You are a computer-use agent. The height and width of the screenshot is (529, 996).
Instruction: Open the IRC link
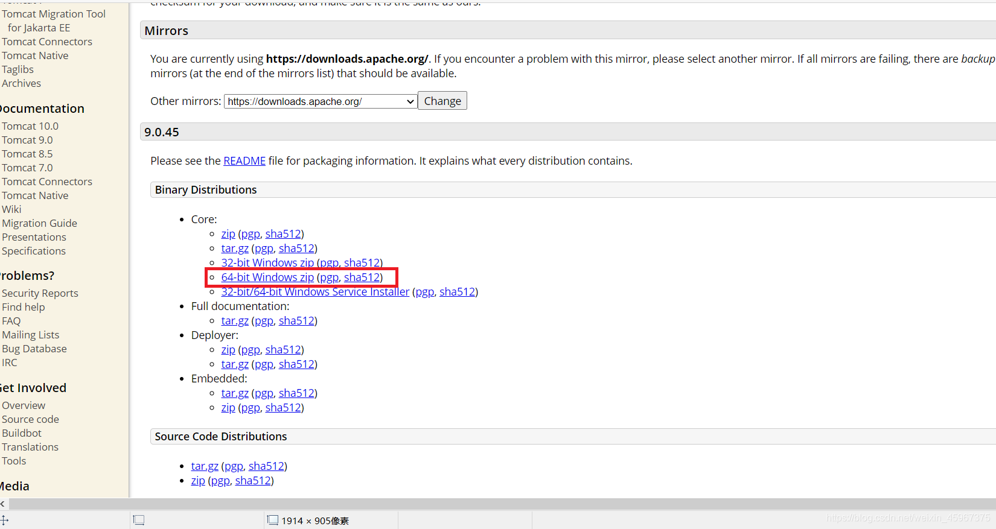10,363
